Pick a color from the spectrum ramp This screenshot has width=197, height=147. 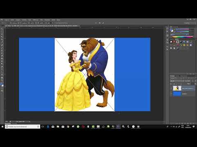point(183,37)
